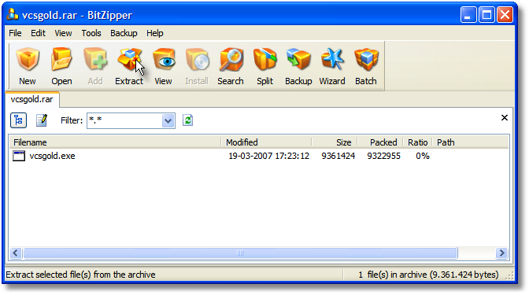Click the edit note pencil icon
Image resolution: width=529 pixels, height=295 pixels.
[x=42, y=120]
